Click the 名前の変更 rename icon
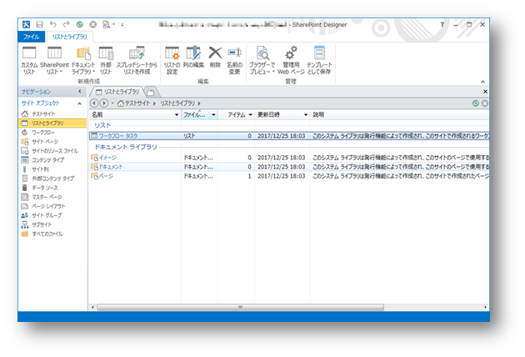 click(x=235, y=58)
